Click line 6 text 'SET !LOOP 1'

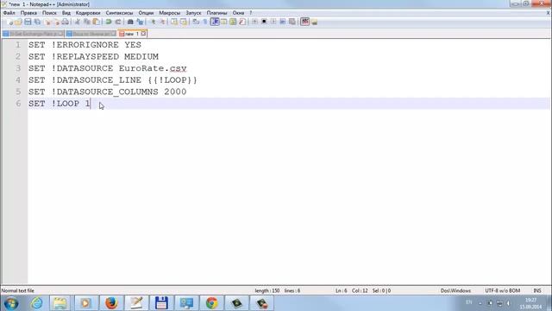pos(60,104)
